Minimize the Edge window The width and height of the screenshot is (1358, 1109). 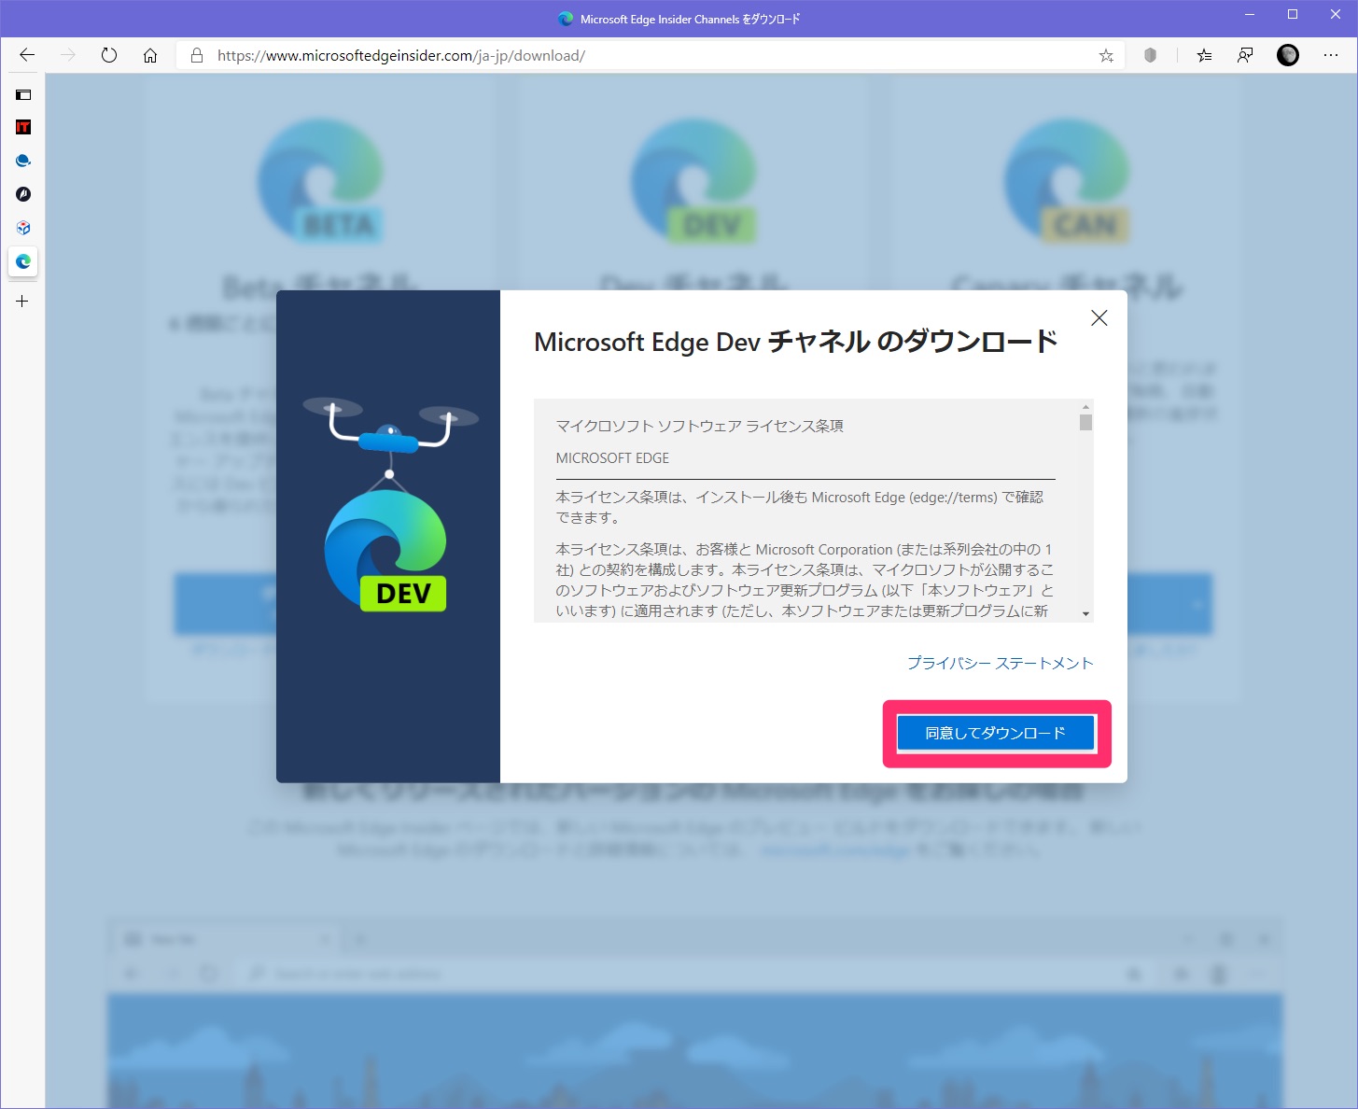[x=1250, y=14]
